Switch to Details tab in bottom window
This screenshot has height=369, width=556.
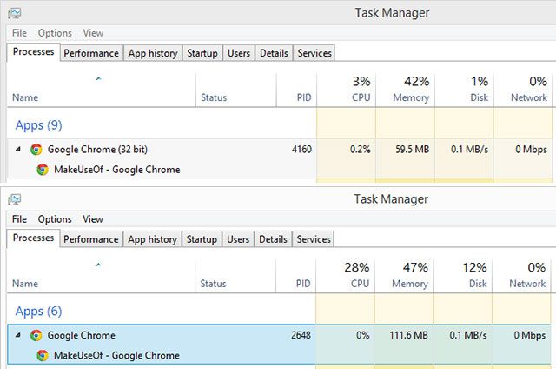pos(273,239)
